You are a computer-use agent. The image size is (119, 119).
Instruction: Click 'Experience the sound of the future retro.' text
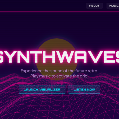click(x=59, y=71)
